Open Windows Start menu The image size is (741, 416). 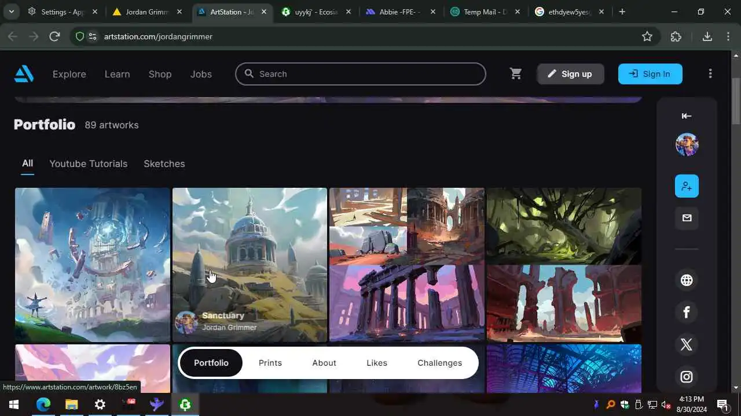pos(14,404)
